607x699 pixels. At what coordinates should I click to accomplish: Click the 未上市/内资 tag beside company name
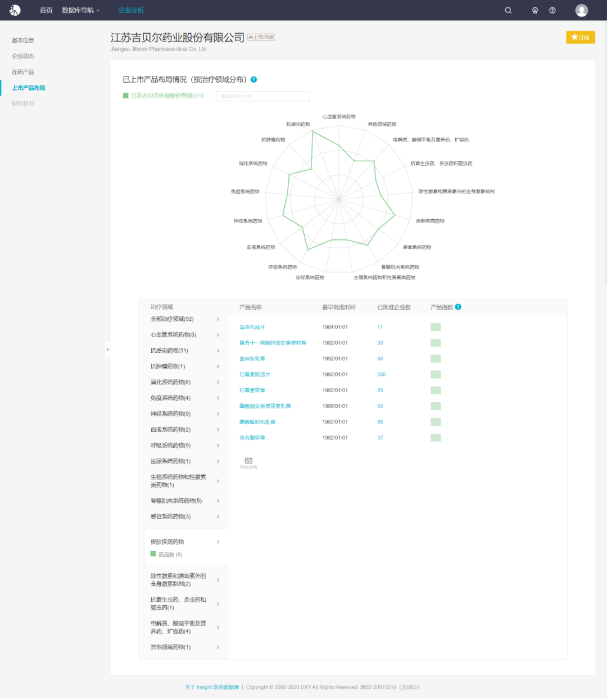[x=261, y=37]
